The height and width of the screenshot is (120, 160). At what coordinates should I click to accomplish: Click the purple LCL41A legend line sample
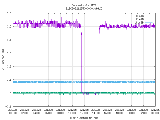click(149, 16)
